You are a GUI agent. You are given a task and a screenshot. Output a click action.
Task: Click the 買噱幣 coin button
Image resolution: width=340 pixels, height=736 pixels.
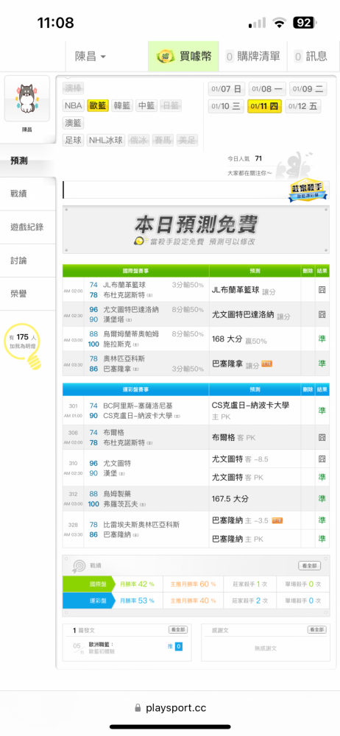[x=185, y=57]
